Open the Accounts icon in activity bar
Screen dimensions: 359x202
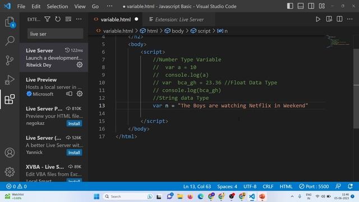10,153
